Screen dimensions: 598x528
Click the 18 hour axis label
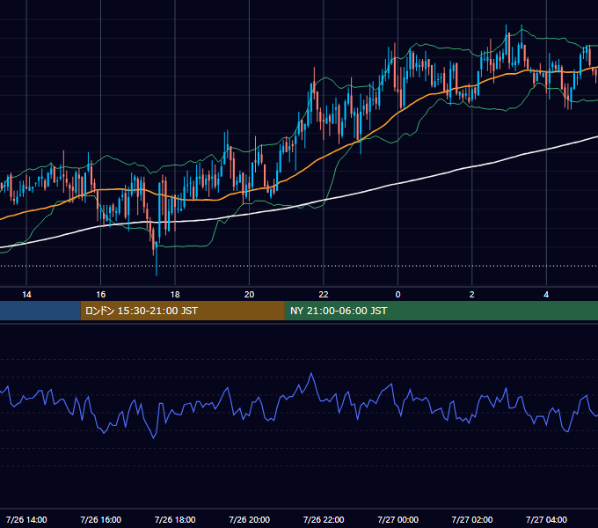pyautogui.click(x=175, y=295)
